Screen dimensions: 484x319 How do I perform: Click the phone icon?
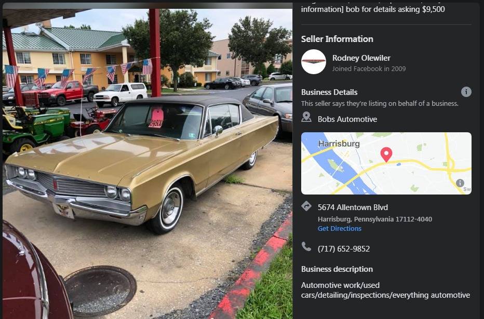[x=306, y=246]
